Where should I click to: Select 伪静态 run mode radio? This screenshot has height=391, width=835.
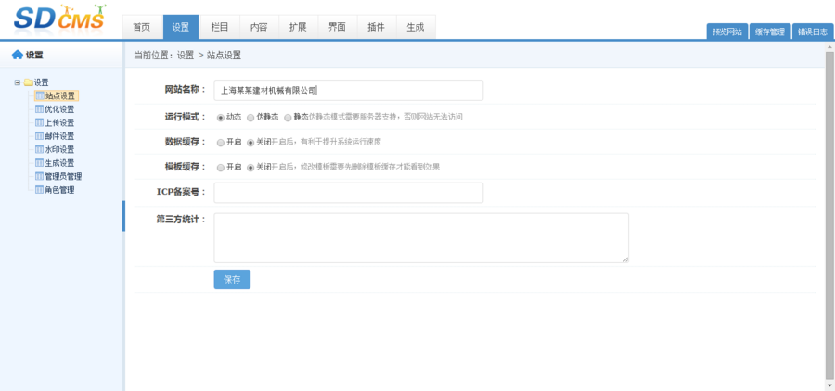(x=250, y=118)
